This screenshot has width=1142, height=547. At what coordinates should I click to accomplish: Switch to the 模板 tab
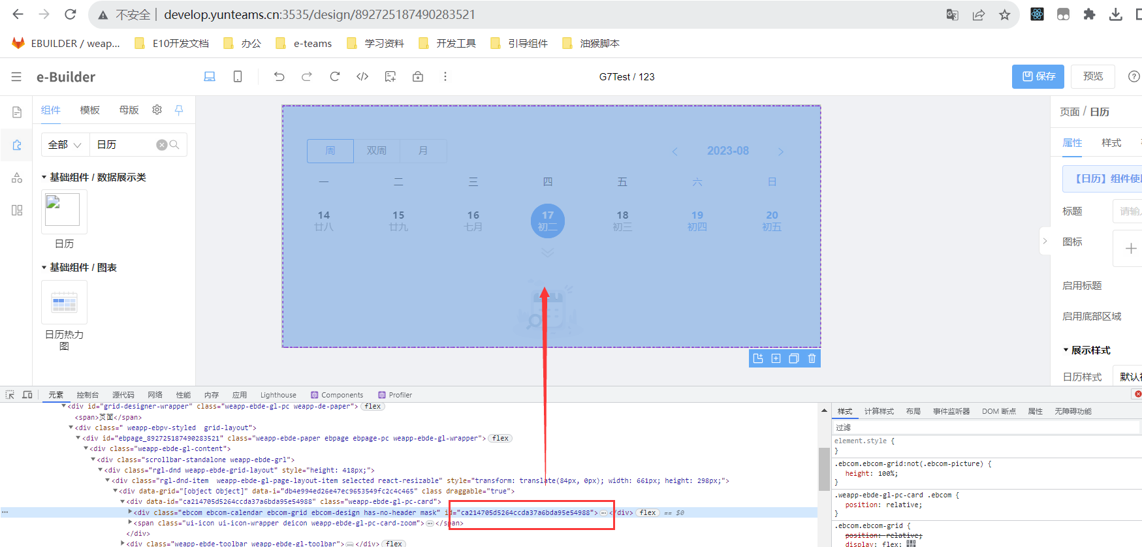89,110
